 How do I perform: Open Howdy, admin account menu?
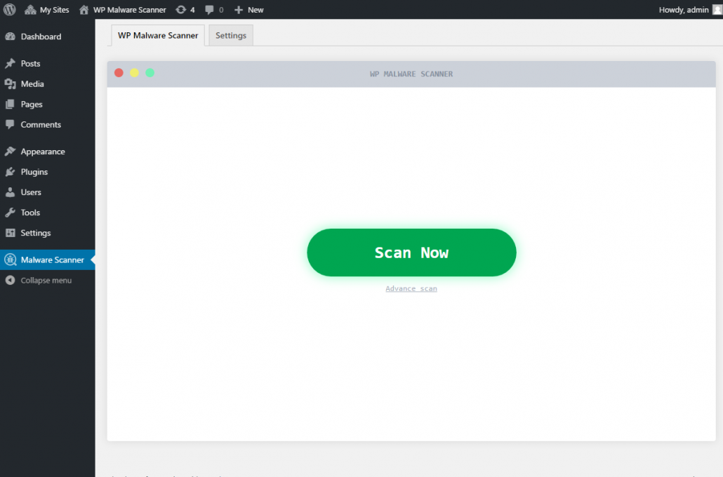(x=684, y=10)
